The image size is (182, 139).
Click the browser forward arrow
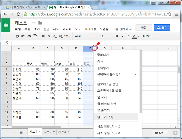pos(12,14)
